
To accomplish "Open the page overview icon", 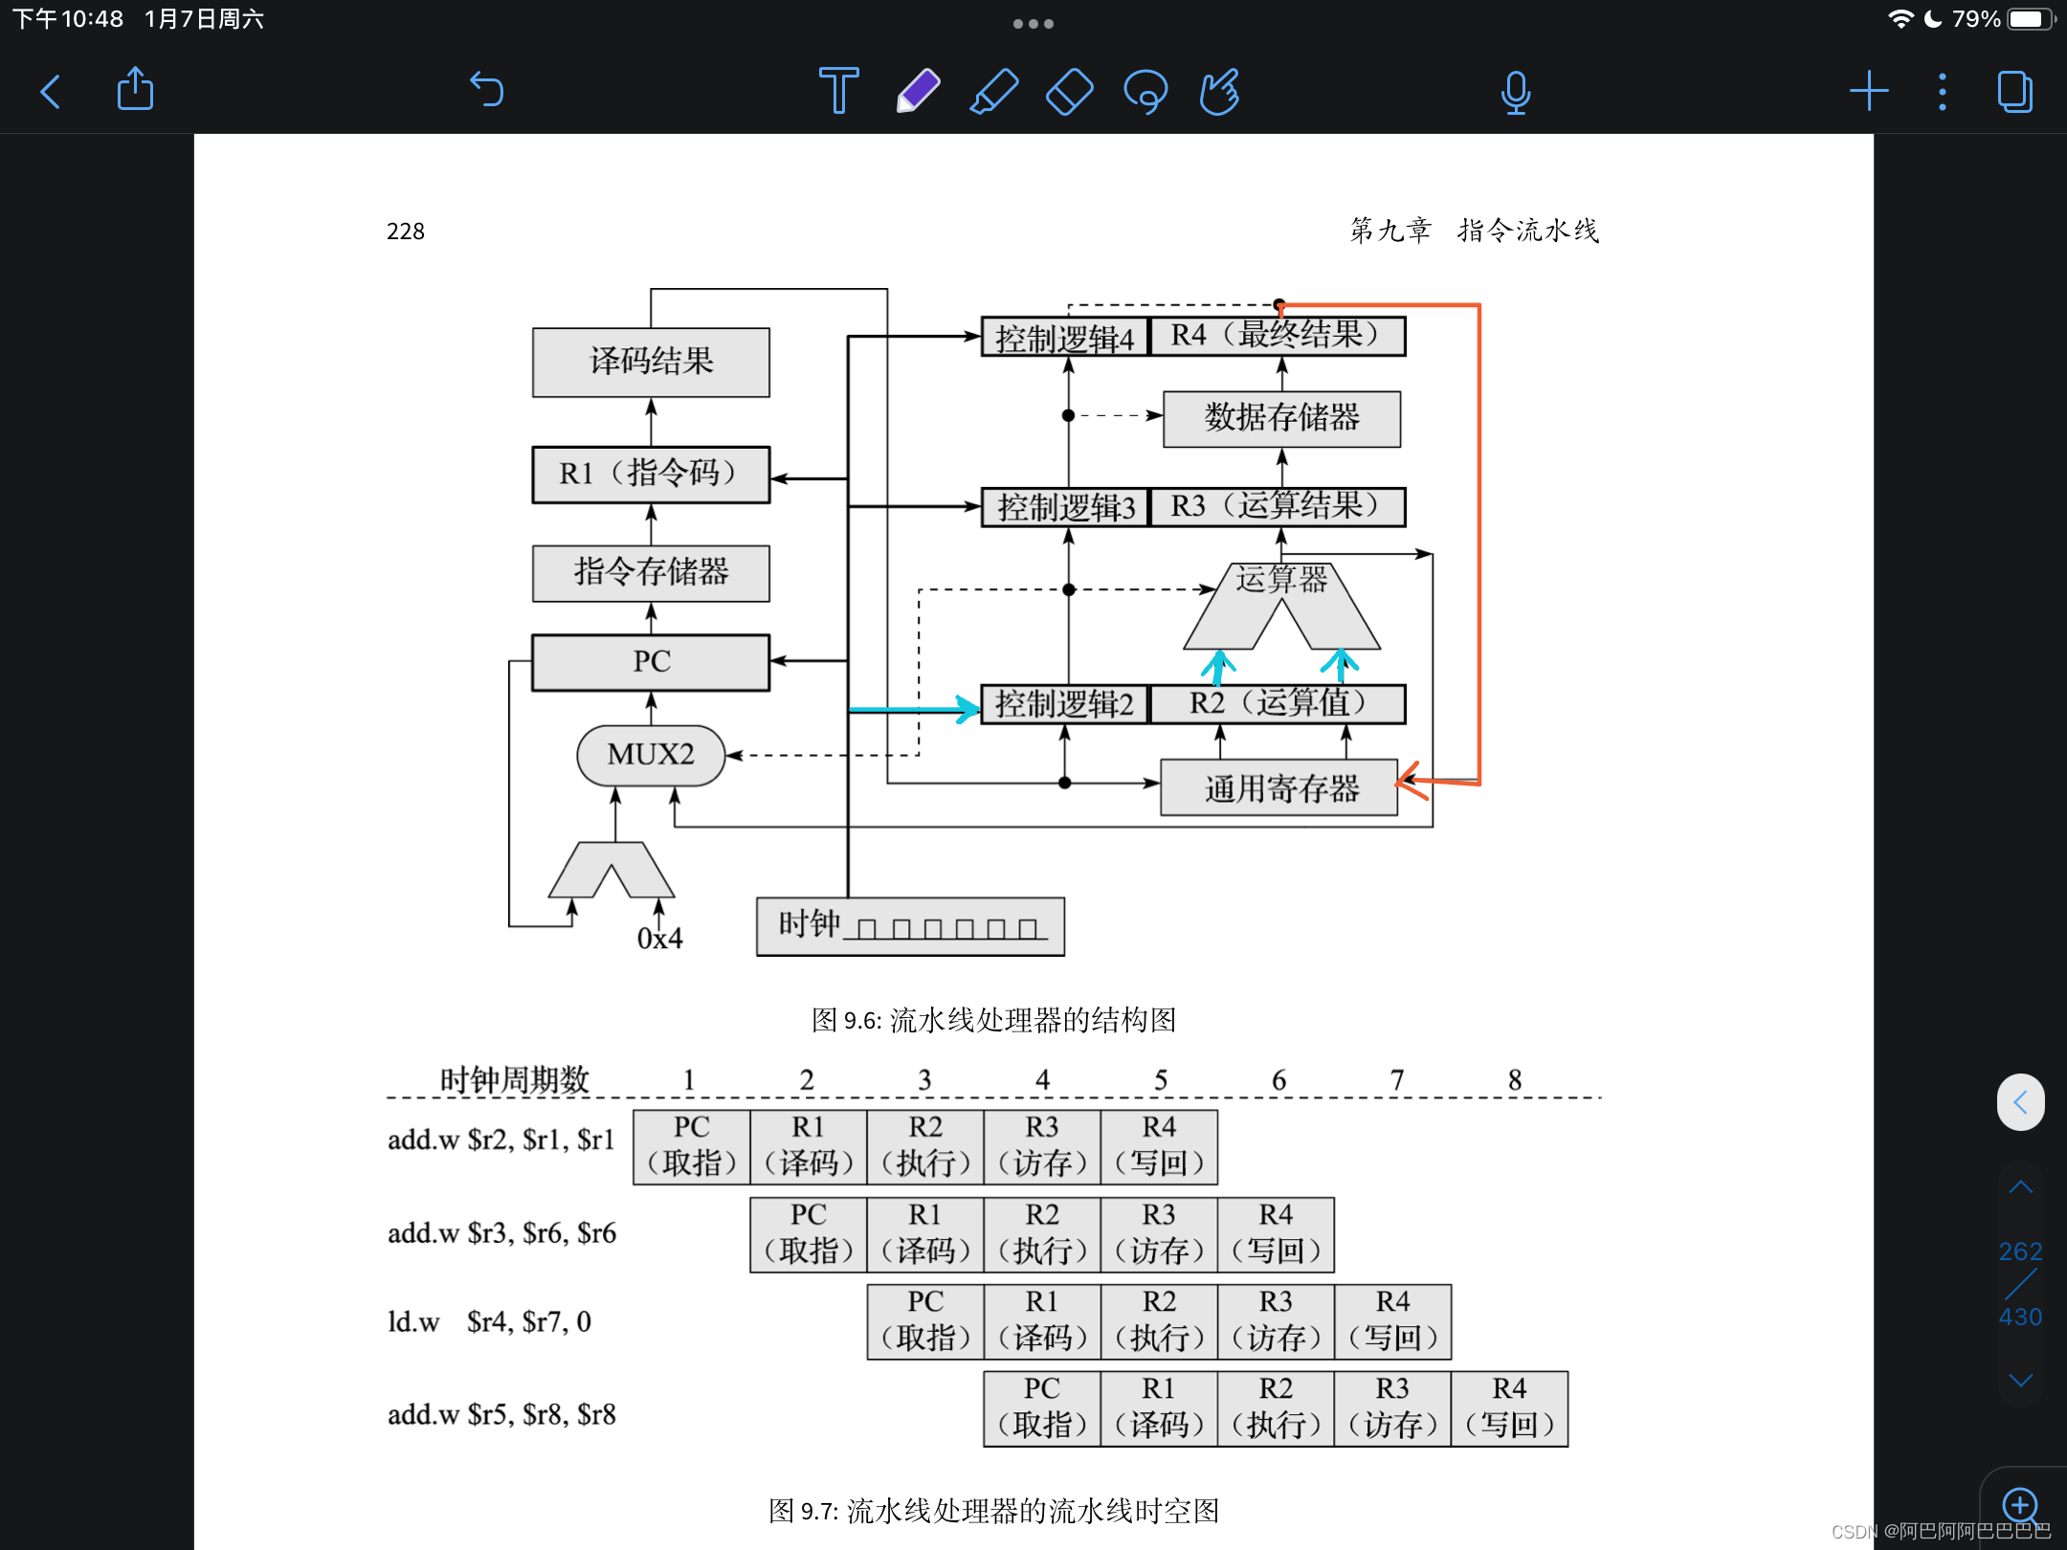I will pos(2014,92).
